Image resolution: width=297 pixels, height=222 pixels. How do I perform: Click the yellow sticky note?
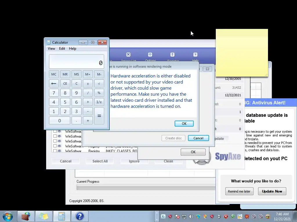click(242, 53)
